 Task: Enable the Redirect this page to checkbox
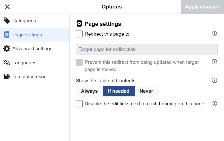[x=79, y=34]
